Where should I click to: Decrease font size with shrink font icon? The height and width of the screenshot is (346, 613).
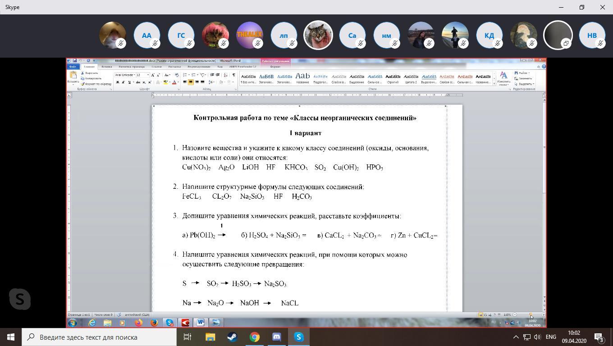point(159,75)
